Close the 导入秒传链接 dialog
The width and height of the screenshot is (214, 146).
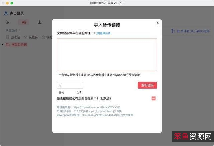(x=158, y=23)
